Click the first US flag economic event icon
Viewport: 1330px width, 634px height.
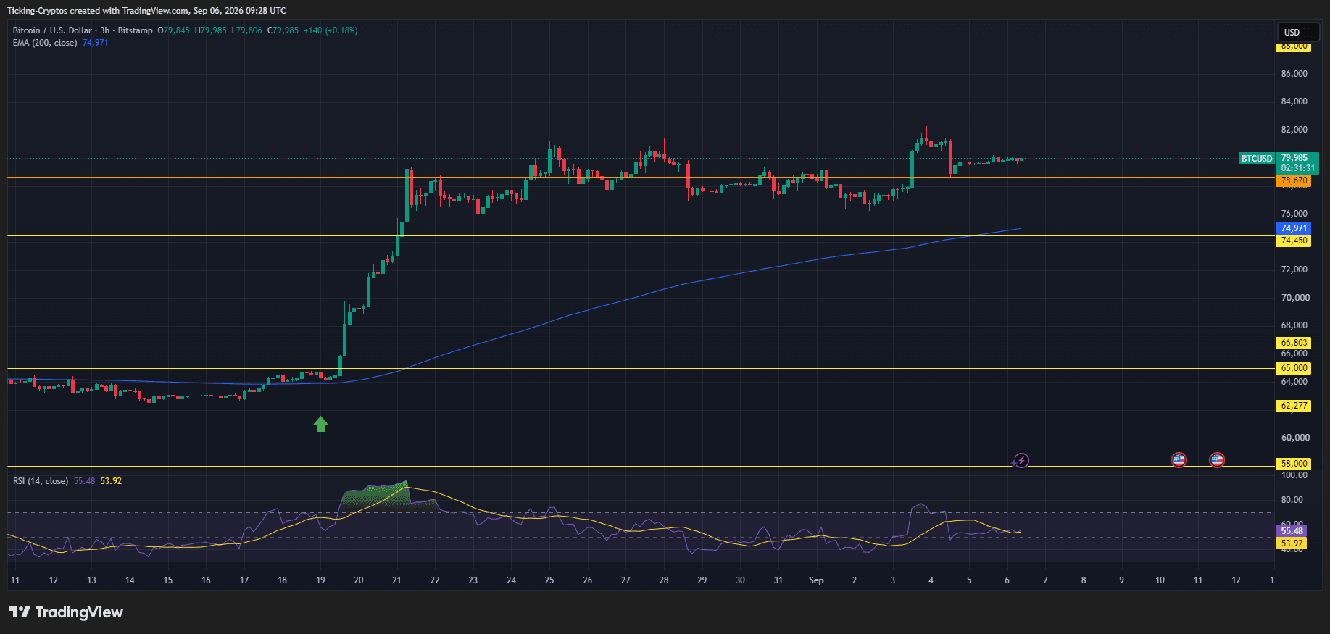1179,460
